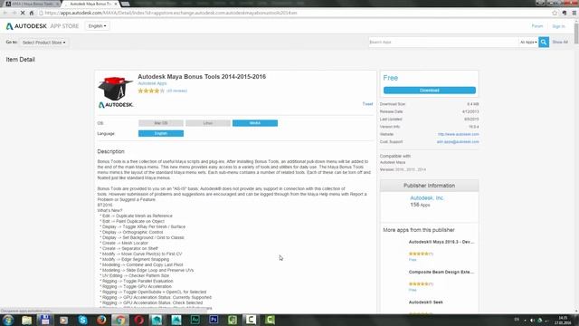
Task: Open the browser home page icon
Action: [32, 13]
